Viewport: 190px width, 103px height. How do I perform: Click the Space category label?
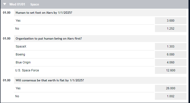pyautogui.click(x=35, y=4)
